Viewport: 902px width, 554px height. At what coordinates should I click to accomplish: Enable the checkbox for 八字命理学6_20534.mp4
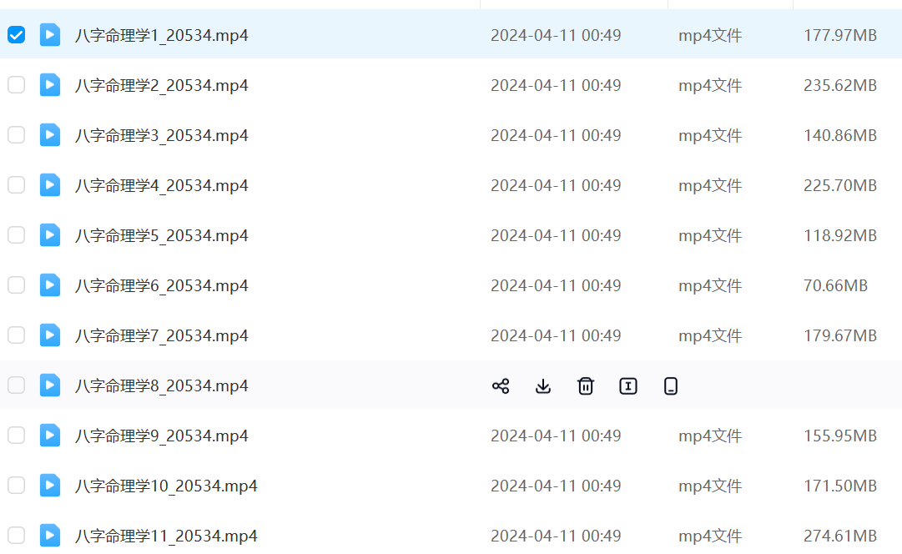[x=16, y=285]
